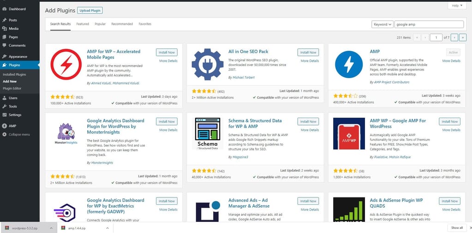Click the Tools wrench icon
The height and width of the screenshot is (233, 472).
(4, 106)
